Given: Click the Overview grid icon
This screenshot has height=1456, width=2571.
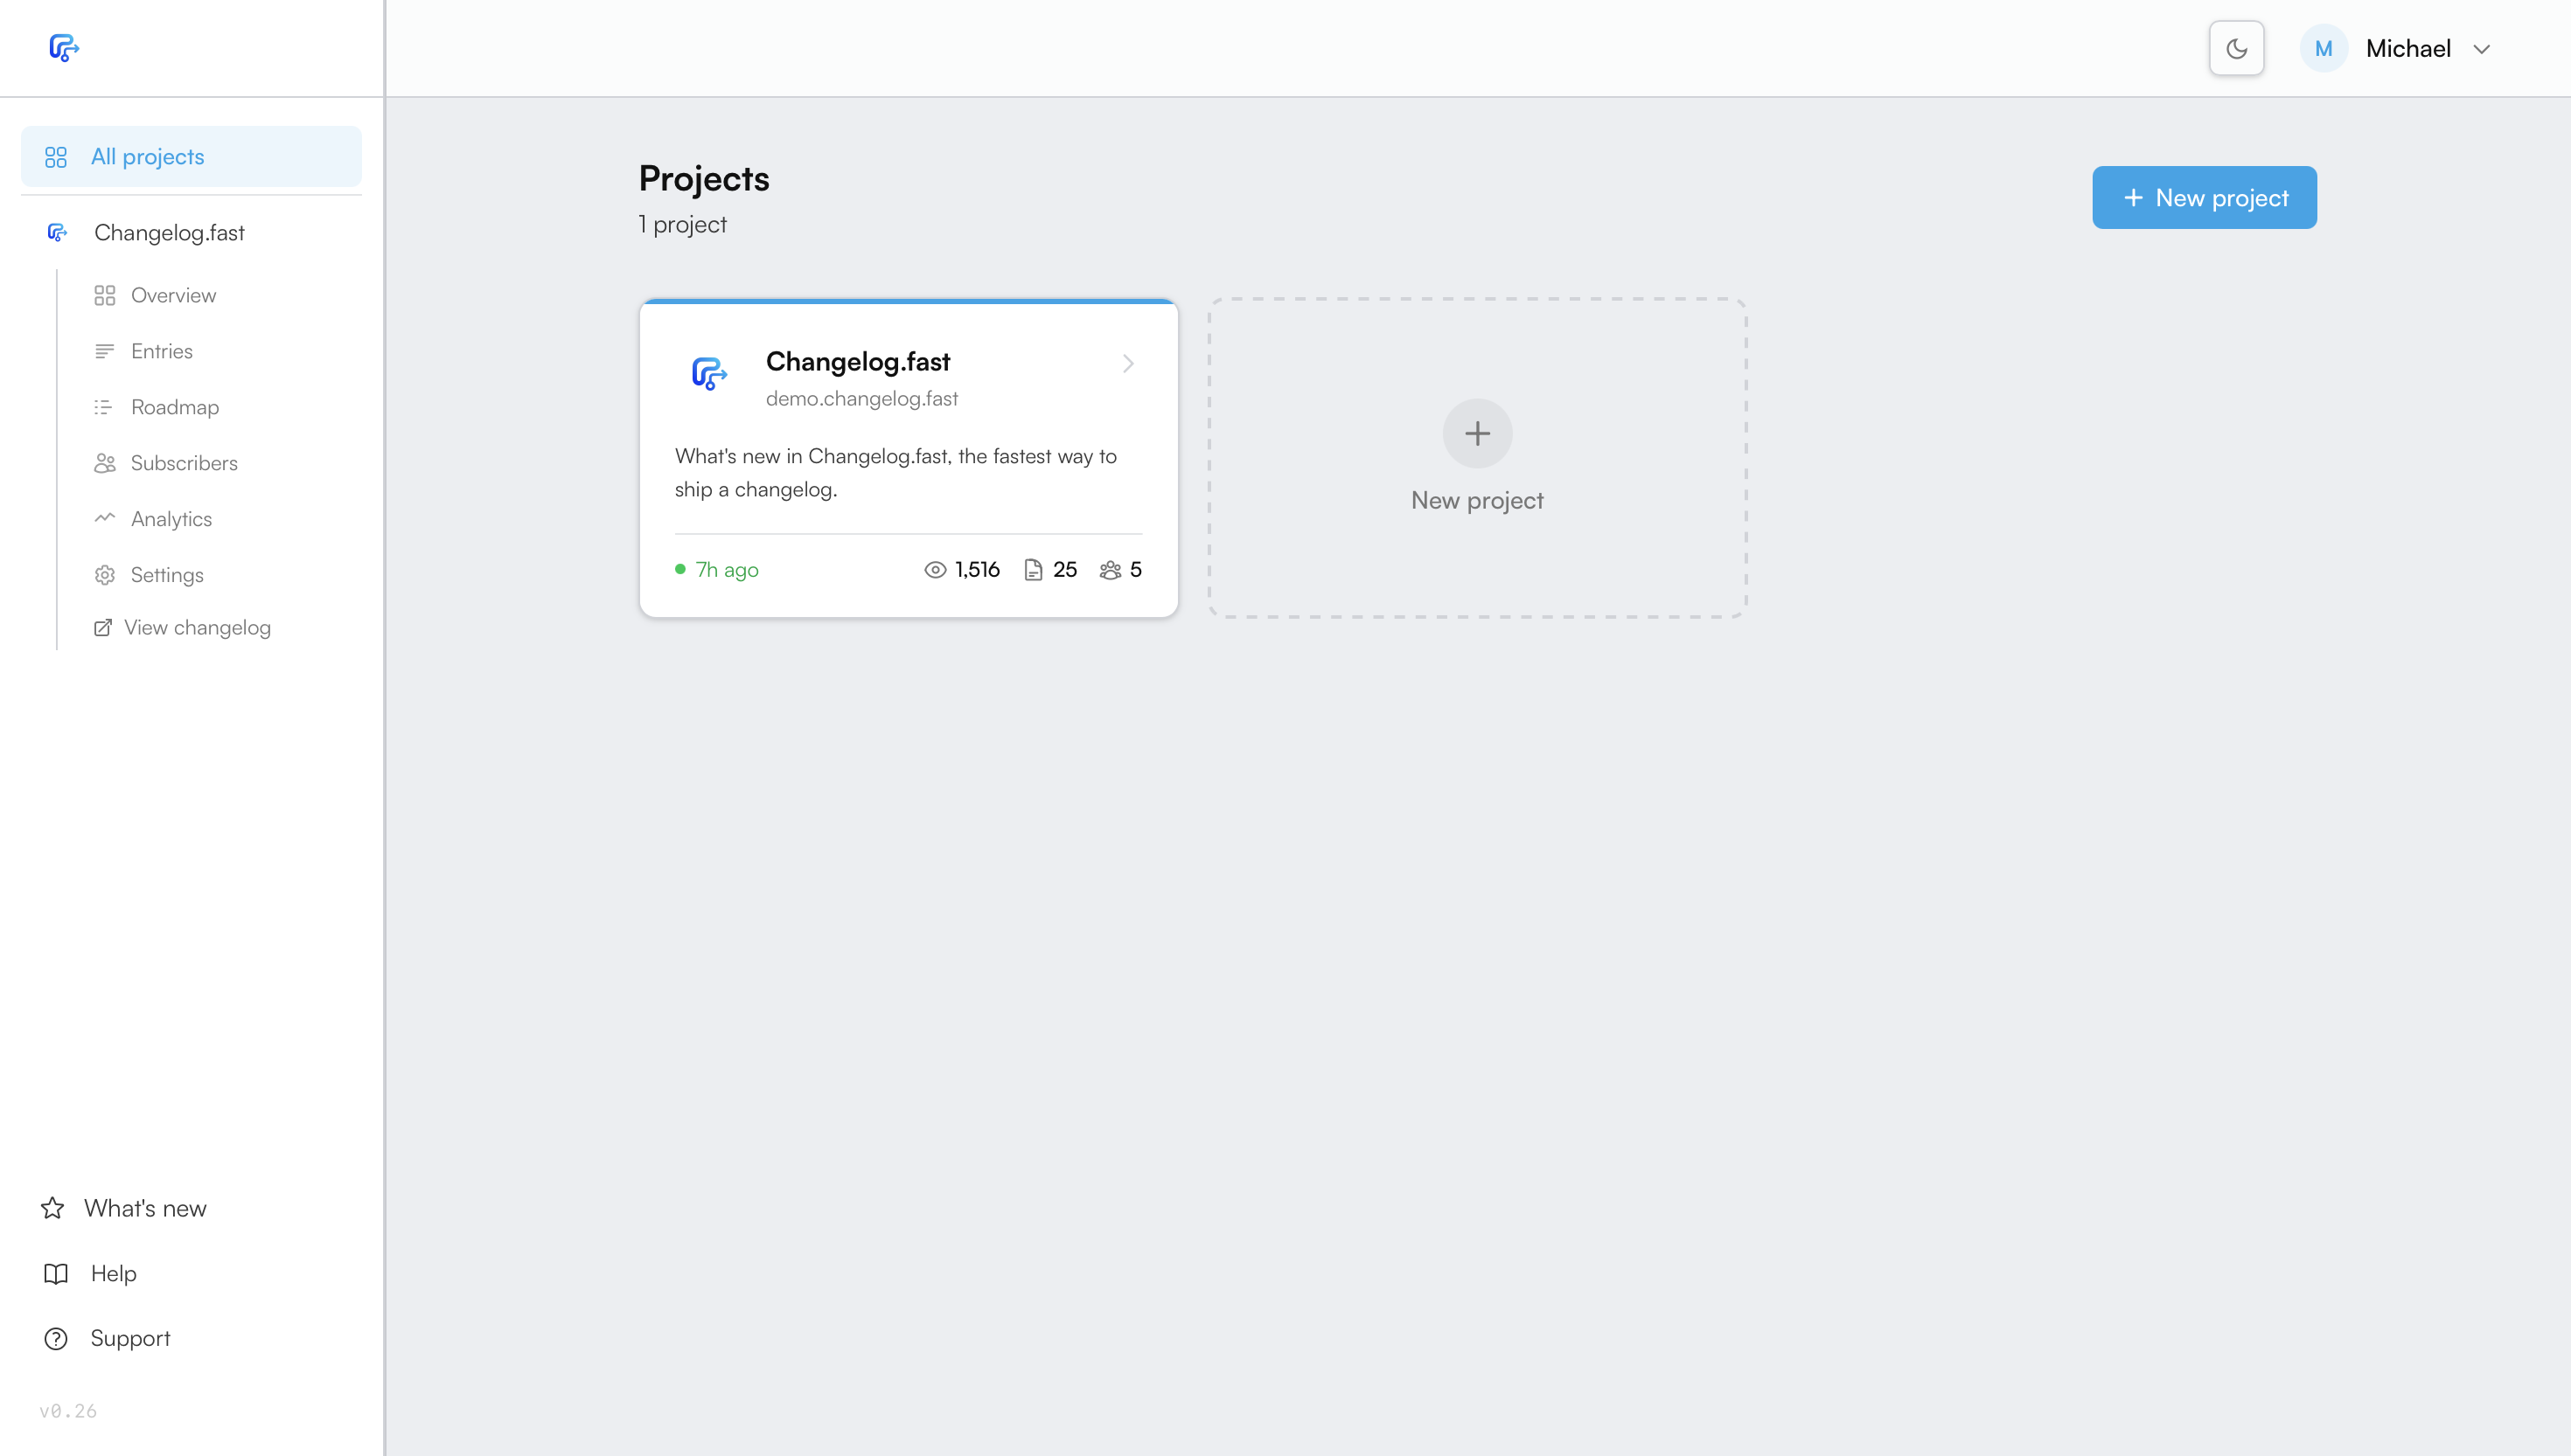Looking at the screenshot, I should point(104,295).
